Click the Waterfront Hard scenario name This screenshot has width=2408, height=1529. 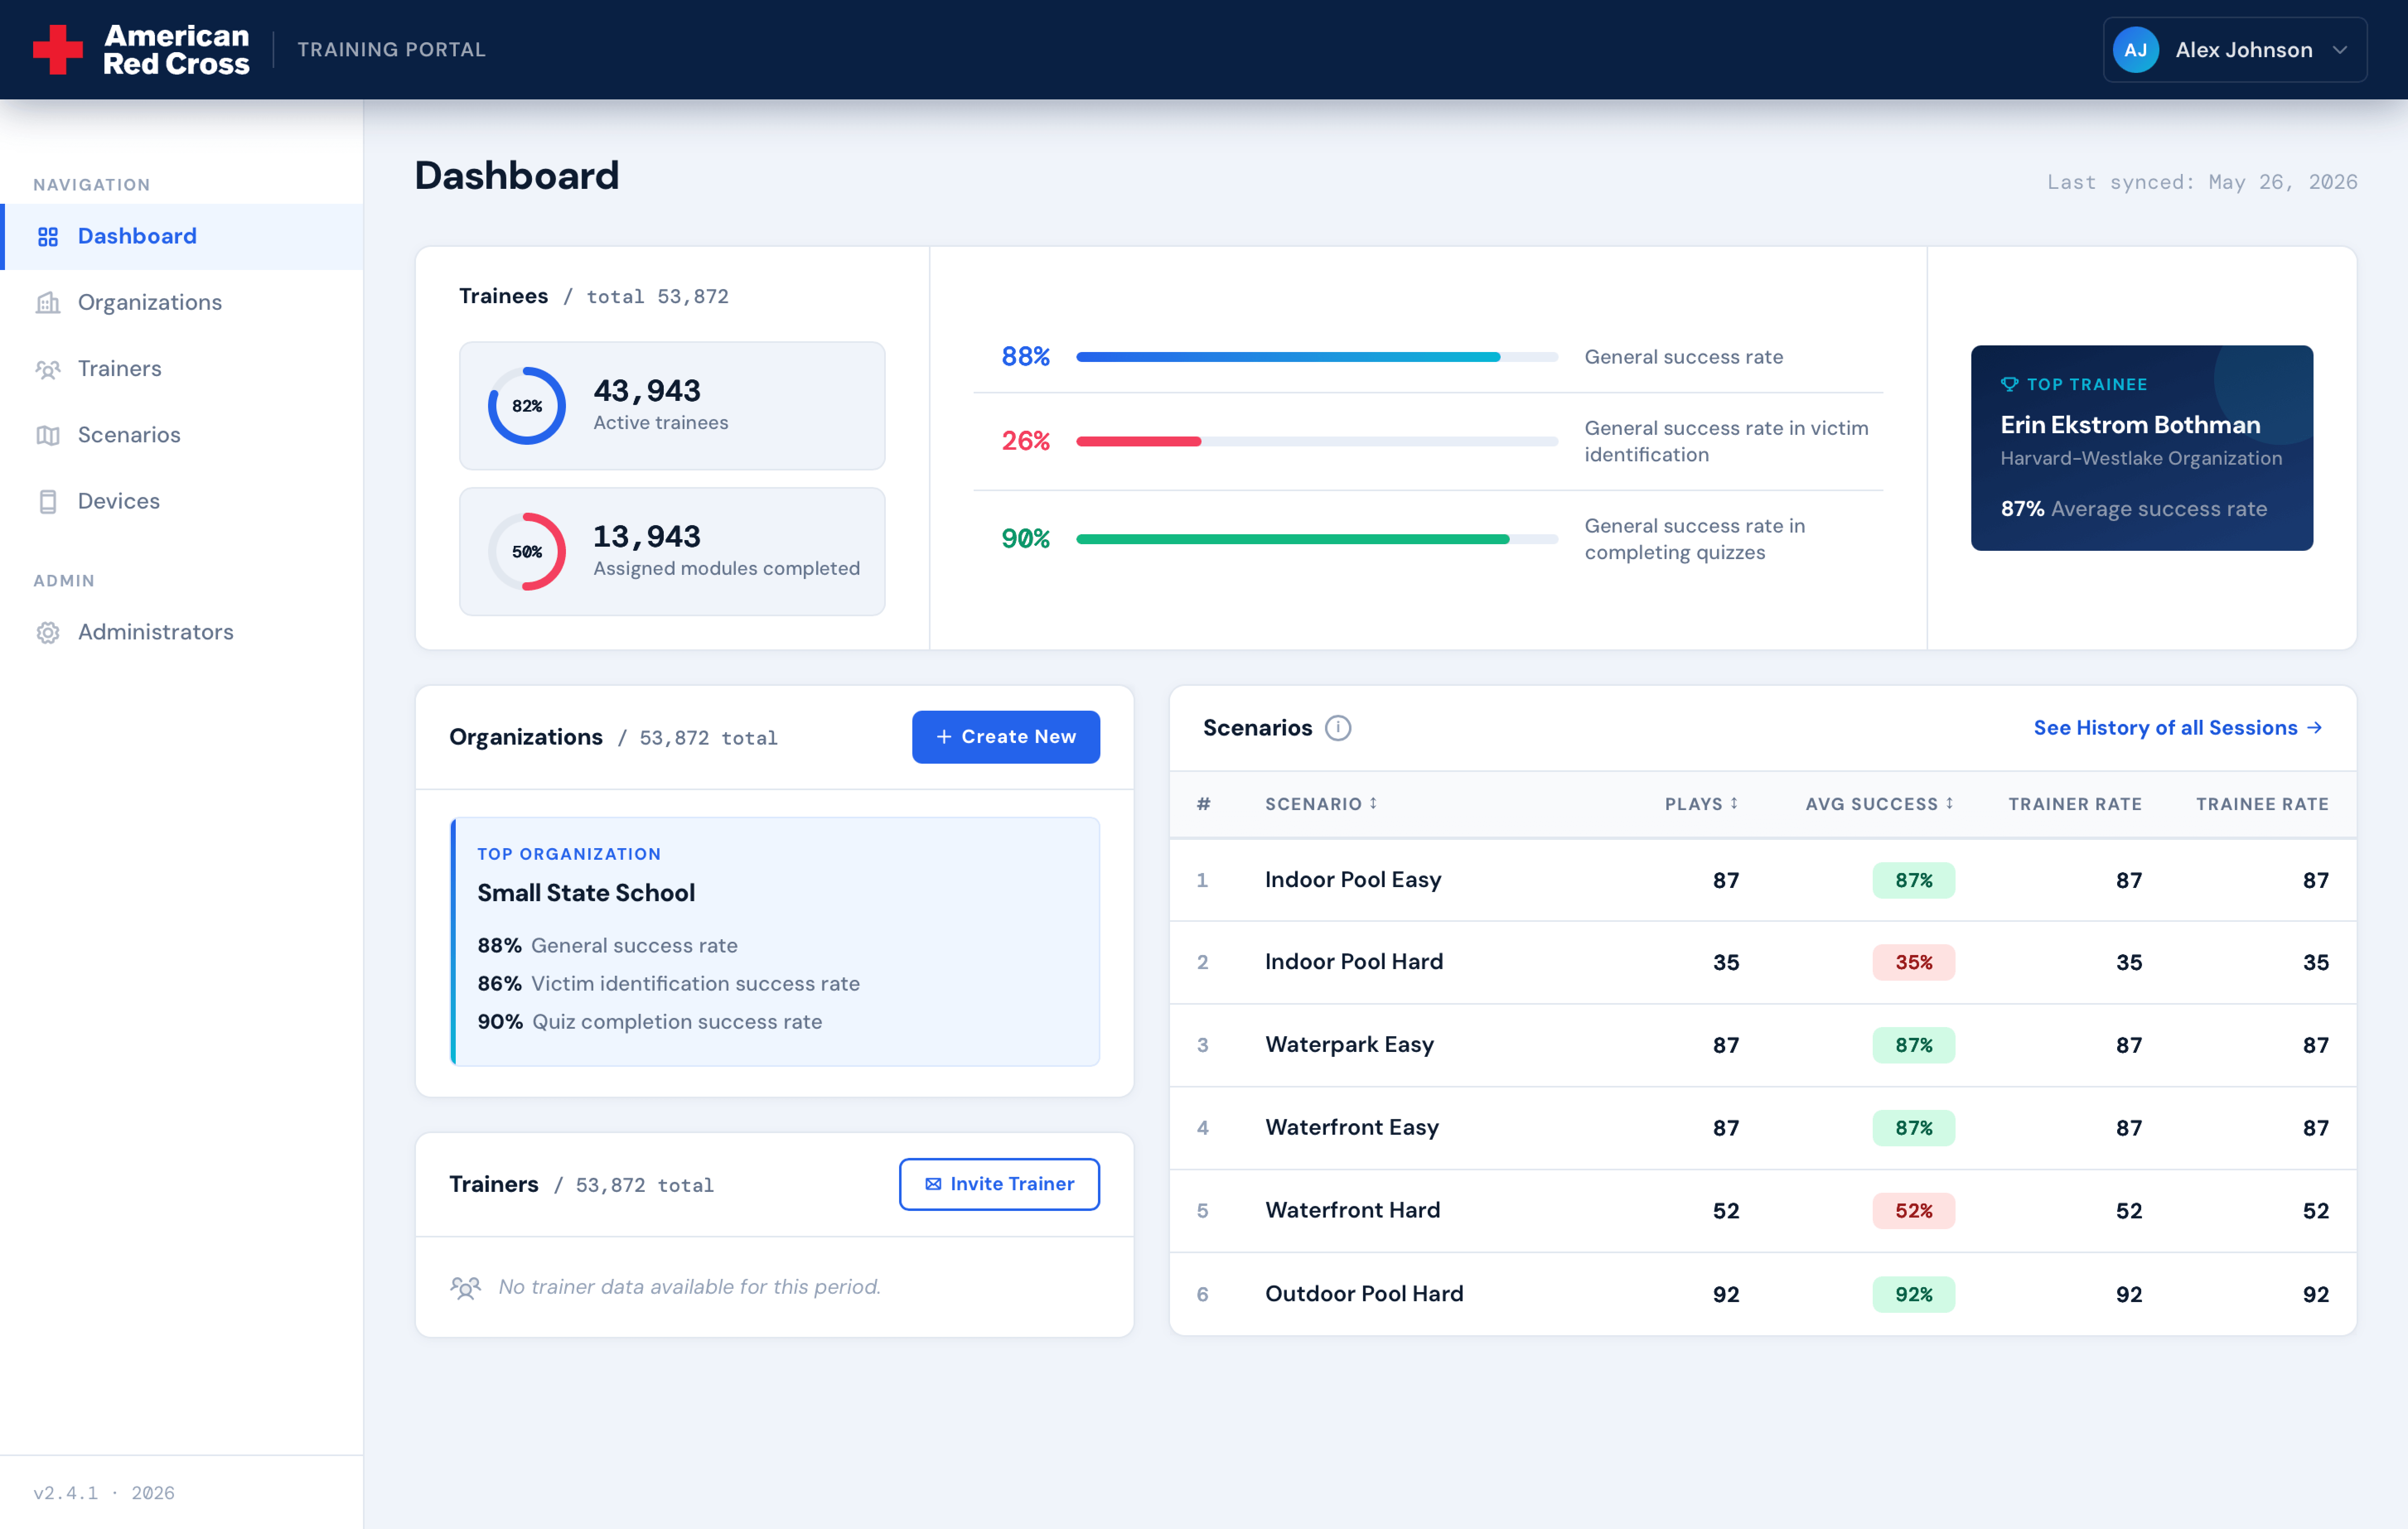point(1353,1210)
